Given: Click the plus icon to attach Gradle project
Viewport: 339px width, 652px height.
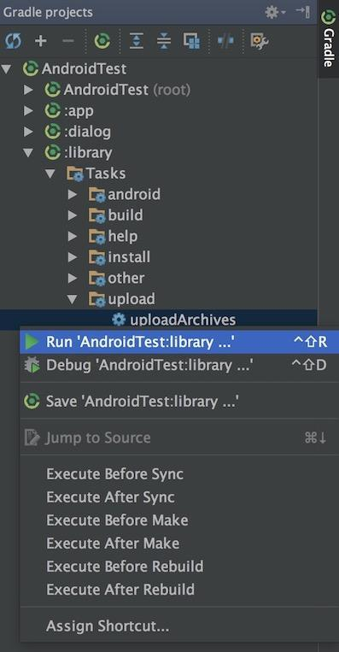Looking at the screenshot, I should point(40,41).
